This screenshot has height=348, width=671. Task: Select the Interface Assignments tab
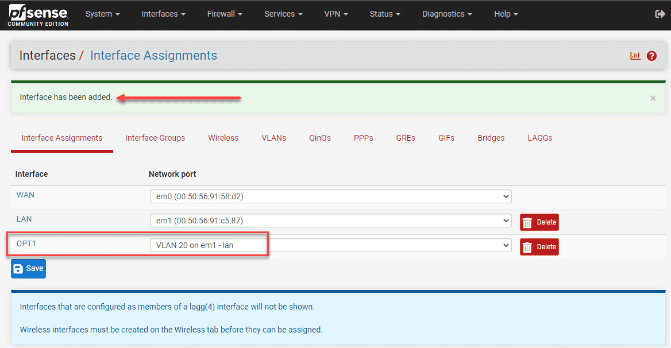pos(62,138)
